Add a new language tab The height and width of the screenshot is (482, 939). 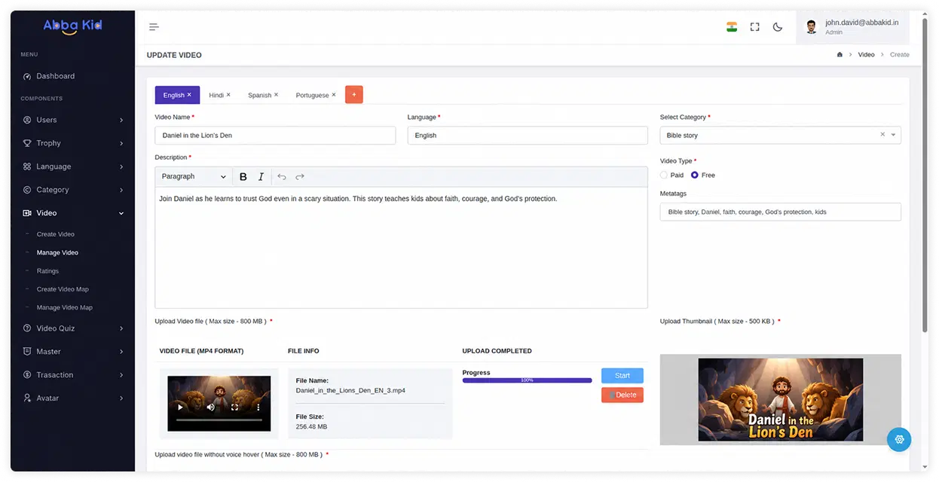[x=354, y=95]
